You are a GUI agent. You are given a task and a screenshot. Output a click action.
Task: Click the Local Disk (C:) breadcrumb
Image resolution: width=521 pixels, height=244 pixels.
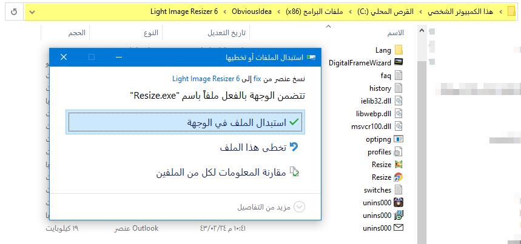click(x=385, y=12)
